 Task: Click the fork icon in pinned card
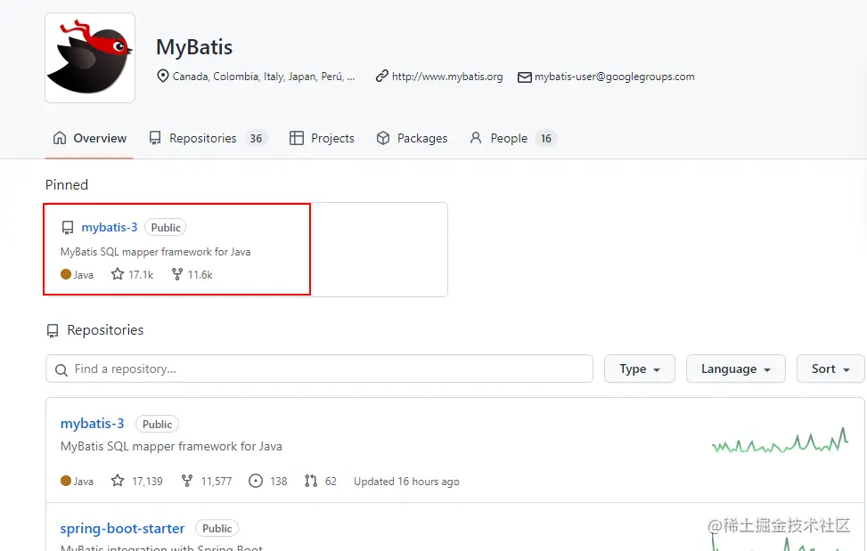pos(177,274)
